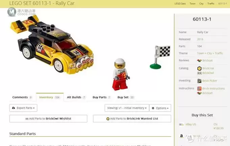Go to Town breadcrumb link
This screenshot has height=146, width=230.
pos(192,3)
